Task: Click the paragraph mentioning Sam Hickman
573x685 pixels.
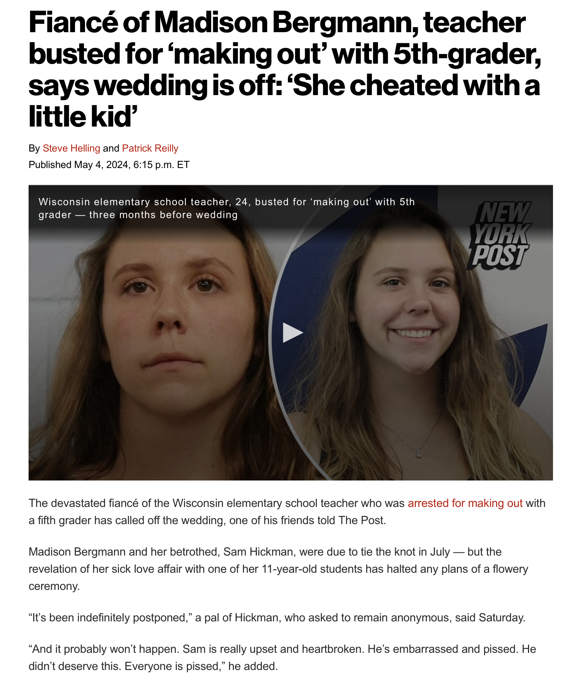Action: click(278, 569)
